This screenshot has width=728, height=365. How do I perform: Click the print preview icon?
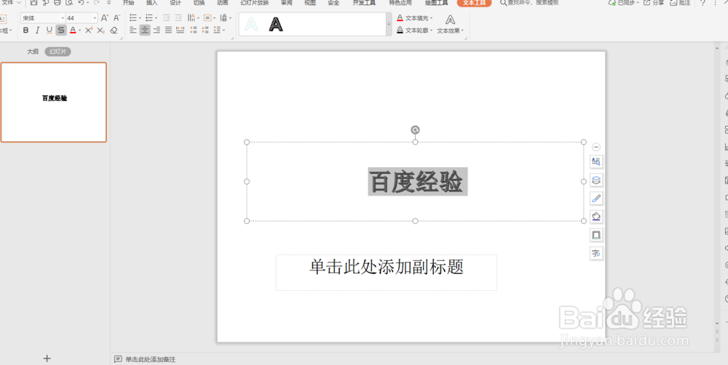[69, 3]
